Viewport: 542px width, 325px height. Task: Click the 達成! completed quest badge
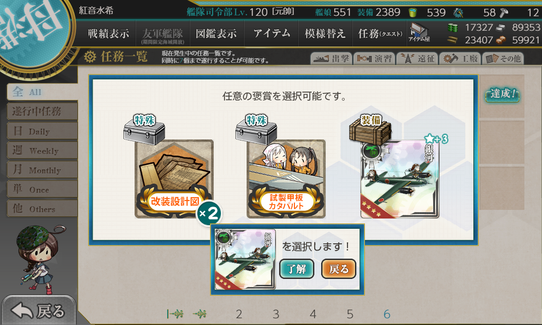click(x=502, y=95)
